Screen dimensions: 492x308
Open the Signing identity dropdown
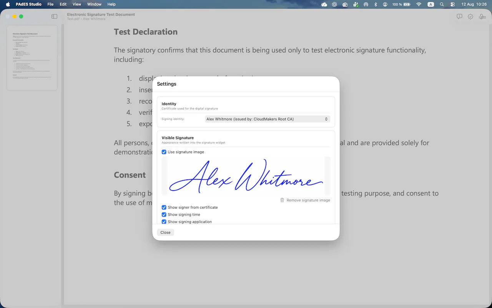(268, 119)
